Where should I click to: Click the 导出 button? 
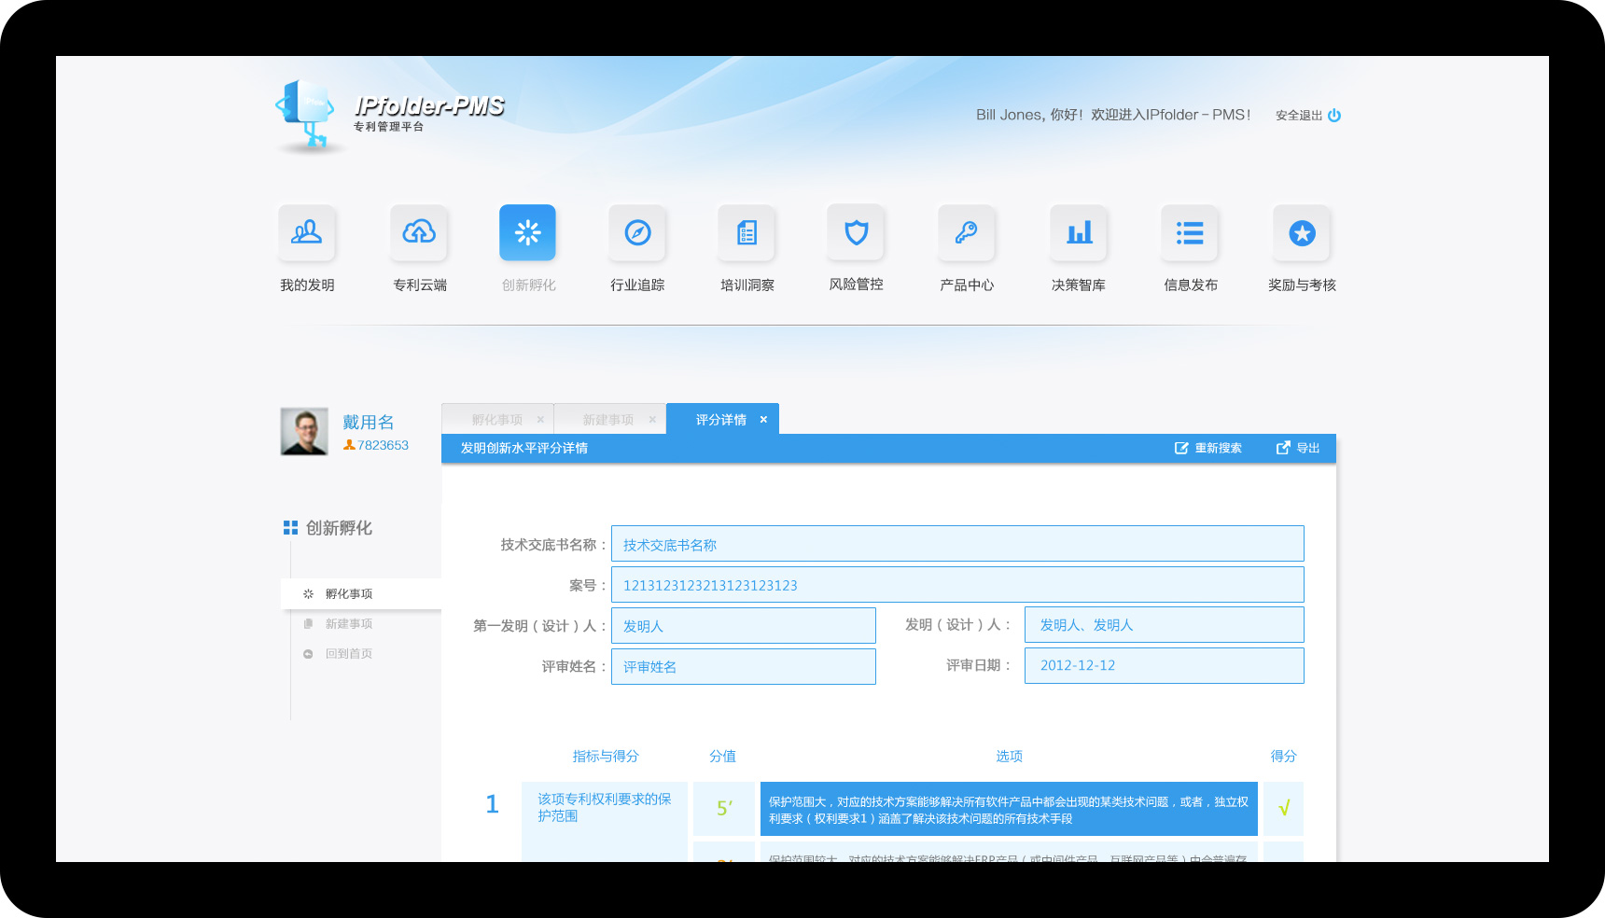point(1298,448)
